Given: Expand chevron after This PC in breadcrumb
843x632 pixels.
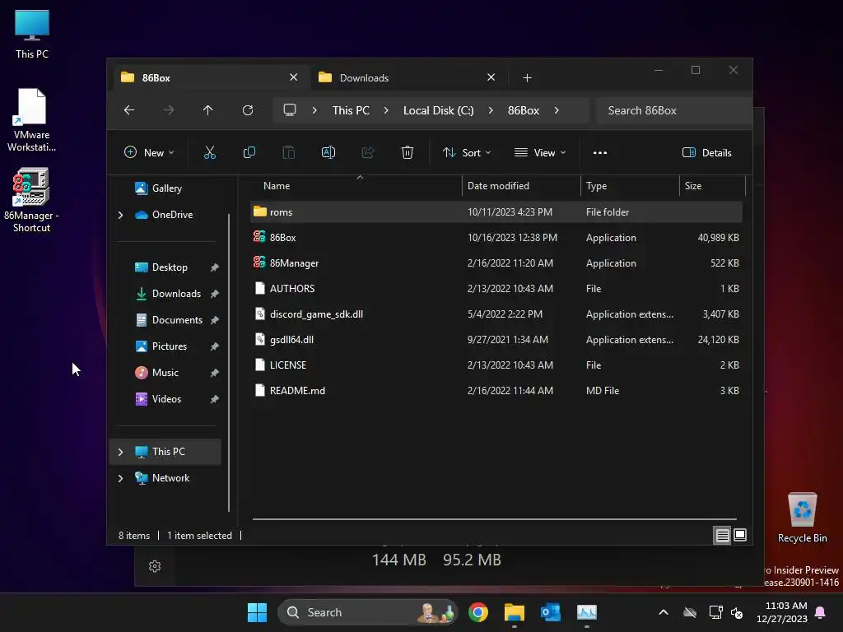Looking at the screenshot, I should 386,110.
